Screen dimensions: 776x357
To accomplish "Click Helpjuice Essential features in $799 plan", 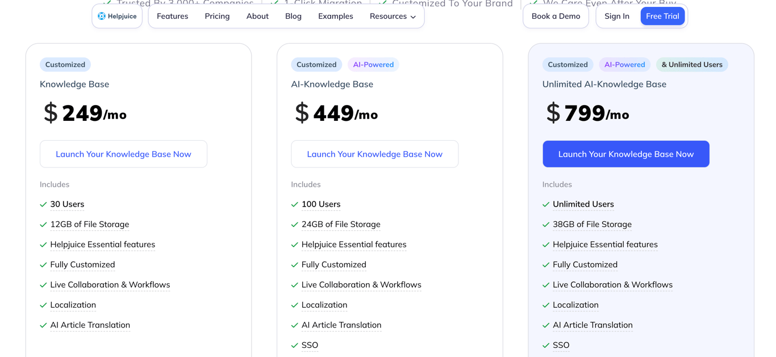I will point(606,245).
